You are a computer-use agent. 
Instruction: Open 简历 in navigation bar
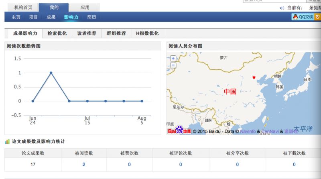(x=91, y=17)
